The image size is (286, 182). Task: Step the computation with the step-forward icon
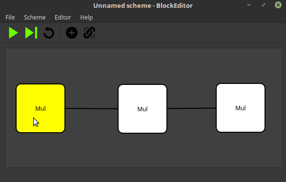31,33
